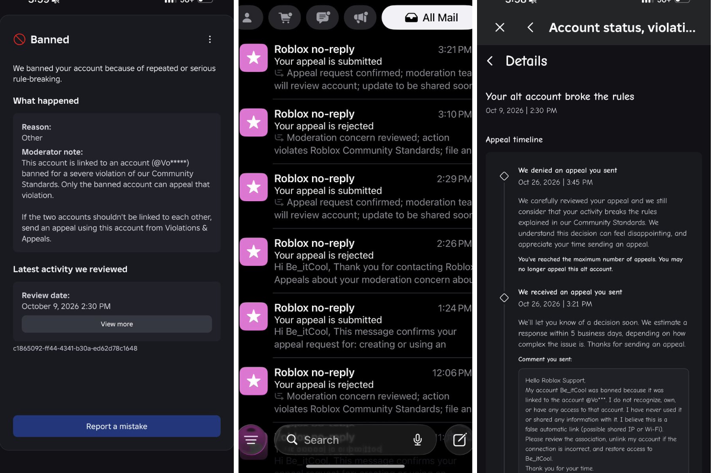Click the red Banned prohibition icon

click(x=20, y=40)
